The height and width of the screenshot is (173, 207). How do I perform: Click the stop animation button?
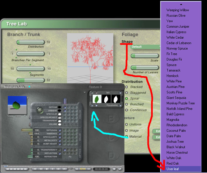pos(47,169)
